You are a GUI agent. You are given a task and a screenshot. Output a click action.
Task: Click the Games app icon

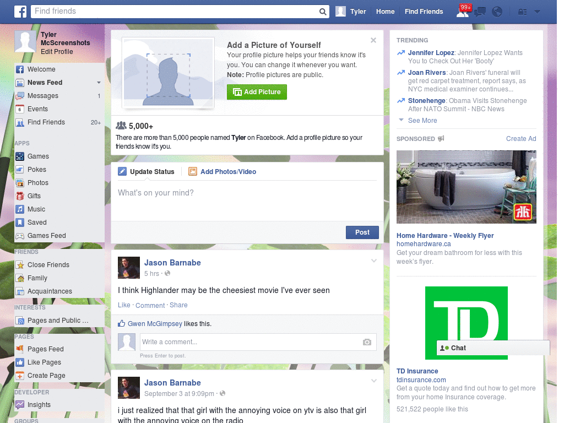pos(20,156)
